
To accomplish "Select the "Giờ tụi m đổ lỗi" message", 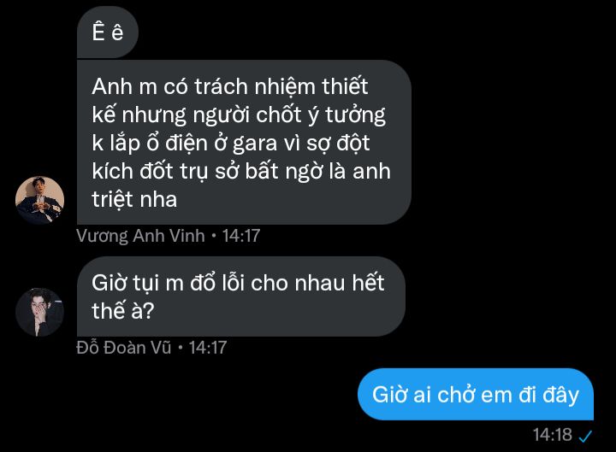I will click(240, 296).
